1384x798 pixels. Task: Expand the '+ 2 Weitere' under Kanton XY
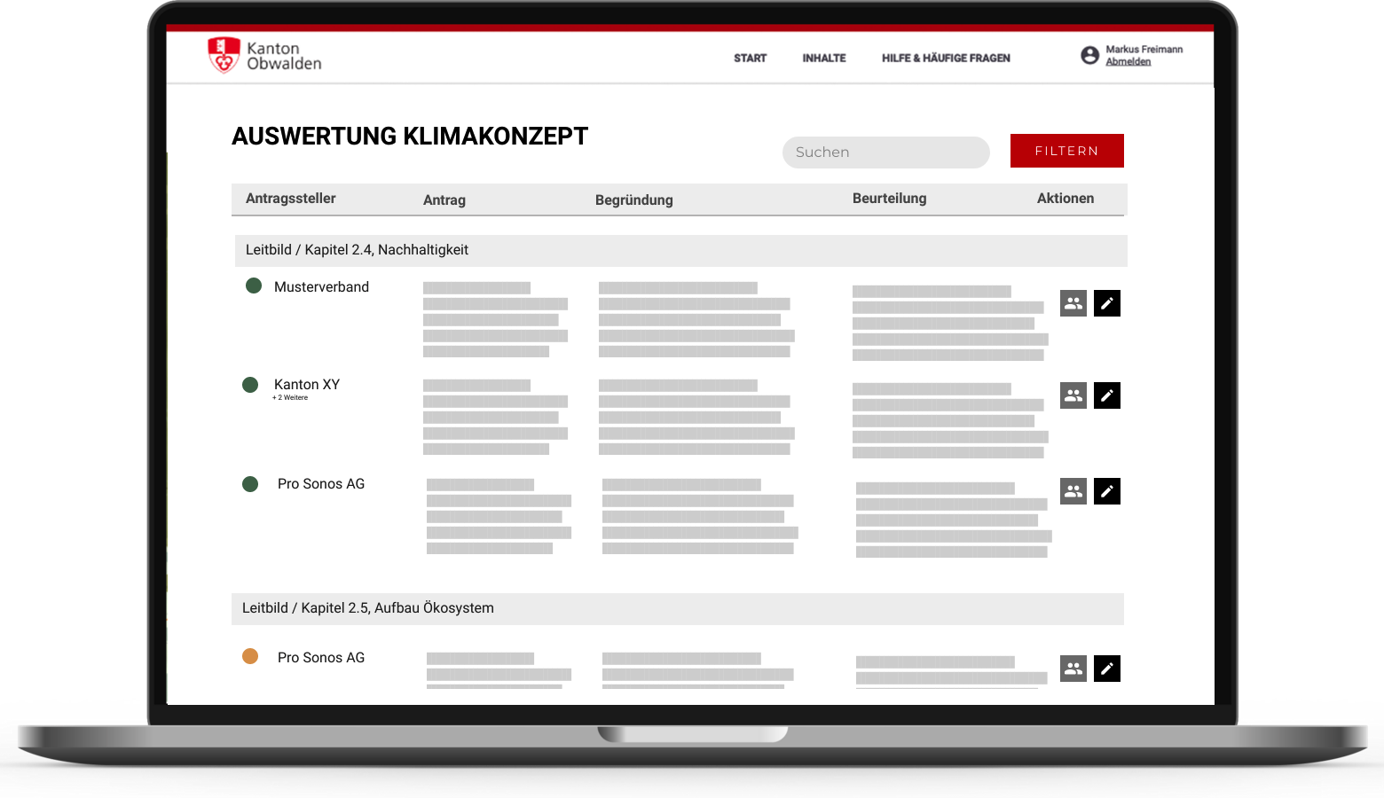coord(290,397)
